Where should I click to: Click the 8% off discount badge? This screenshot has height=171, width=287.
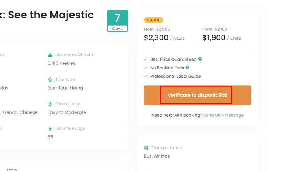153,20
